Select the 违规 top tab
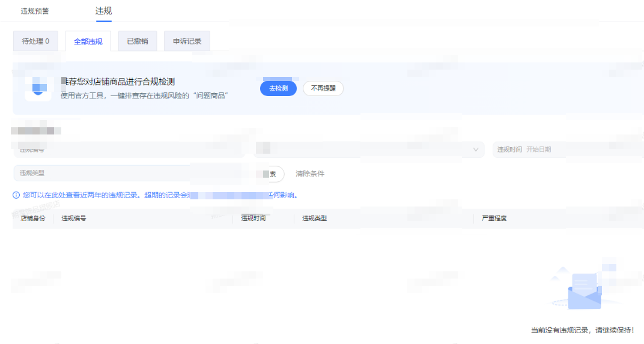644x344 pixels. pyautogui.click(x=104, y=11)
